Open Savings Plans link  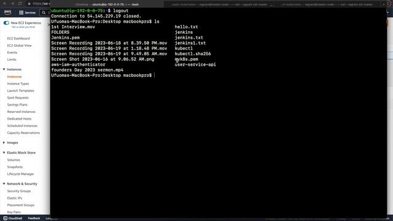point(17,105)
